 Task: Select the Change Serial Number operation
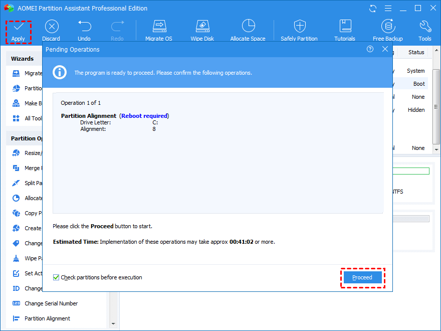click(45, 303)
